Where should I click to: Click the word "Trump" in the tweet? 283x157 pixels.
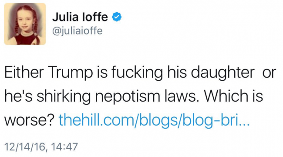tap(71, 73)
